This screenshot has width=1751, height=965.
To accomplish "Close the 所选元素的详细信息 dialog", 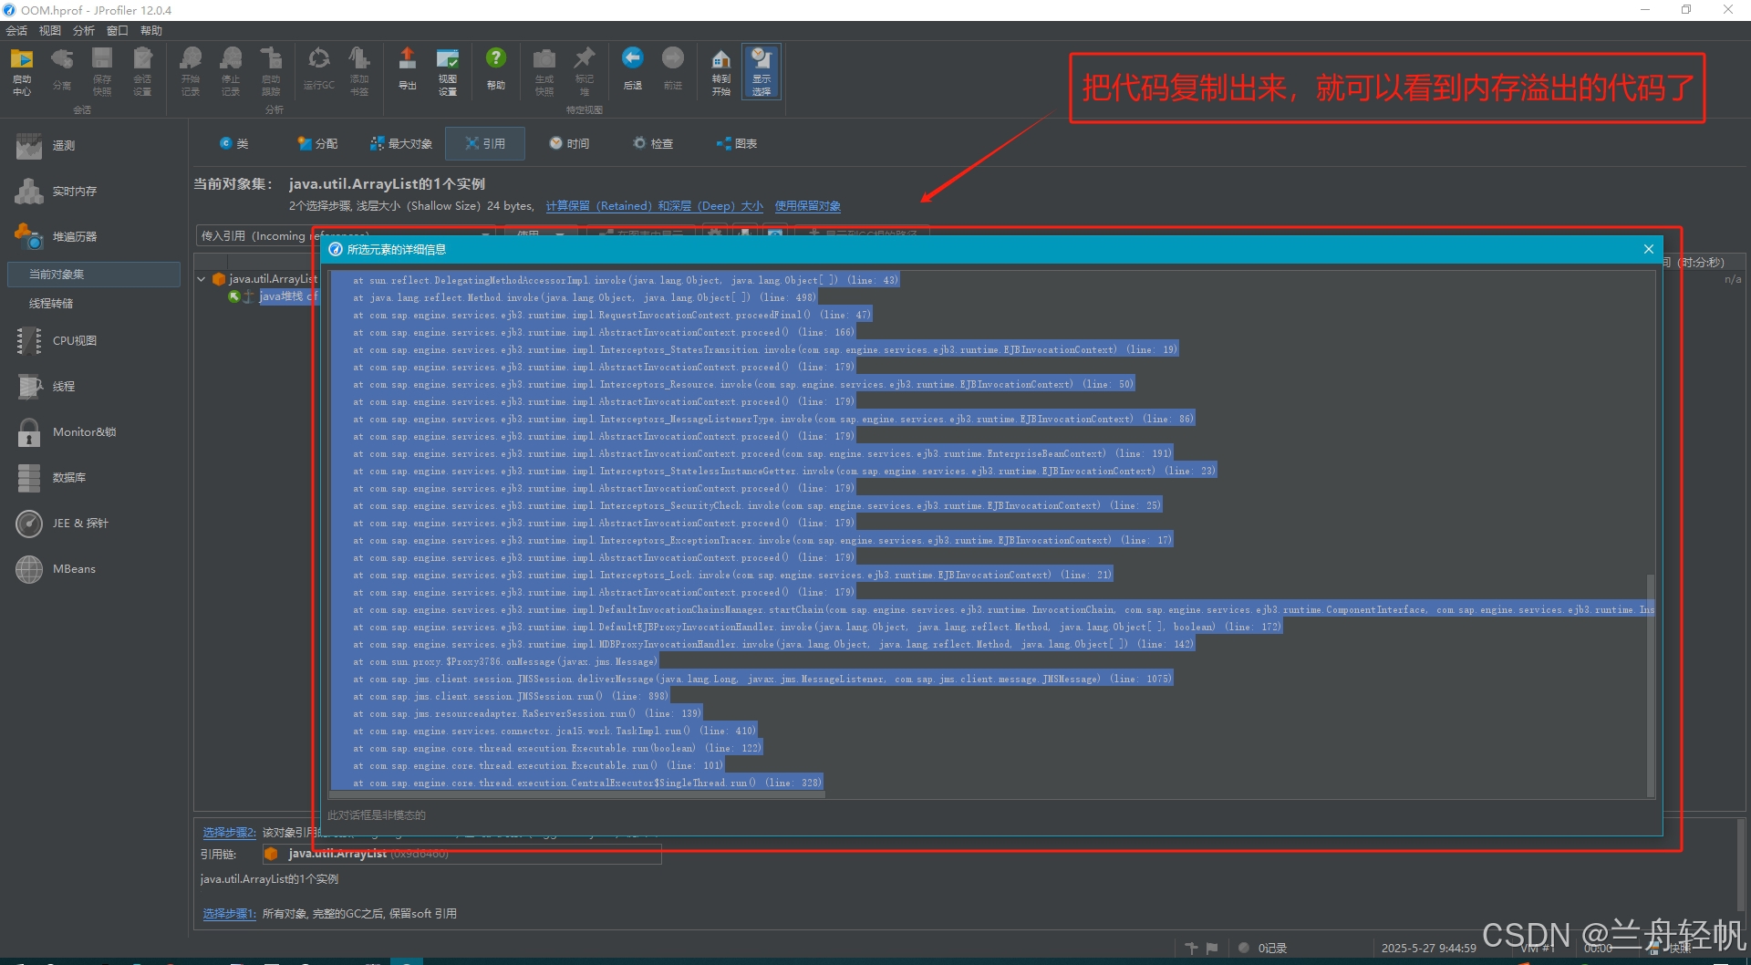I will click(1649, 249).
